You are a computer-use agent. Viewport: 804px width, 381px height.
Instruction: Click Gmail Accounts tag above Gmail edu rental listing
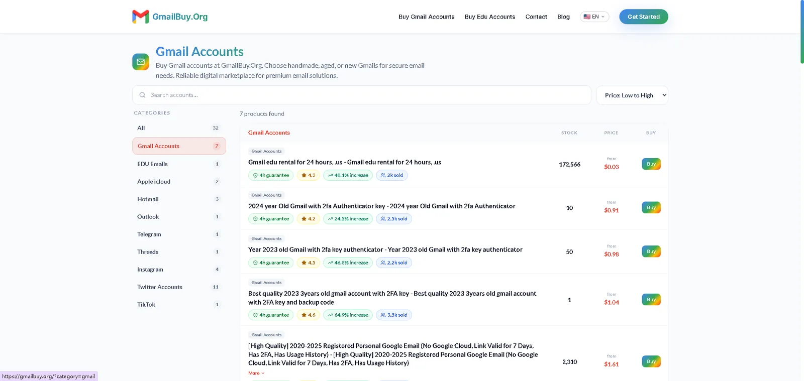266,151
